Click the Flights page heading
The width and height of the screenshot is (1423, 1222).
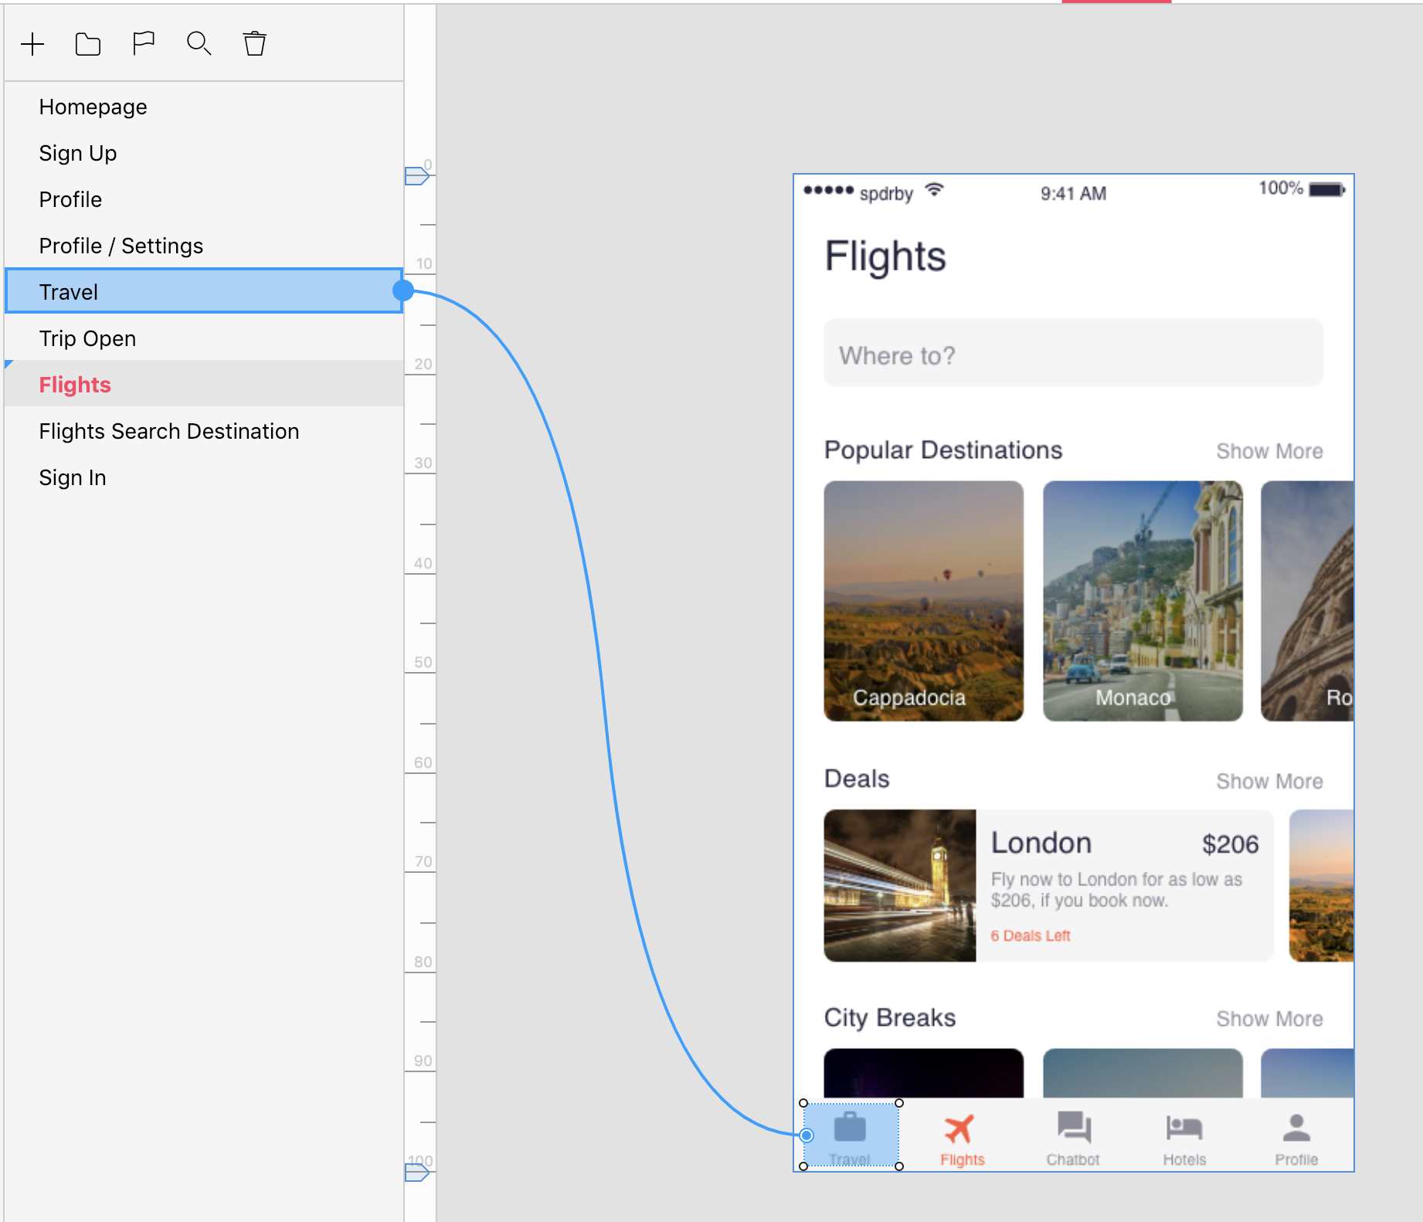click(885, 256)
